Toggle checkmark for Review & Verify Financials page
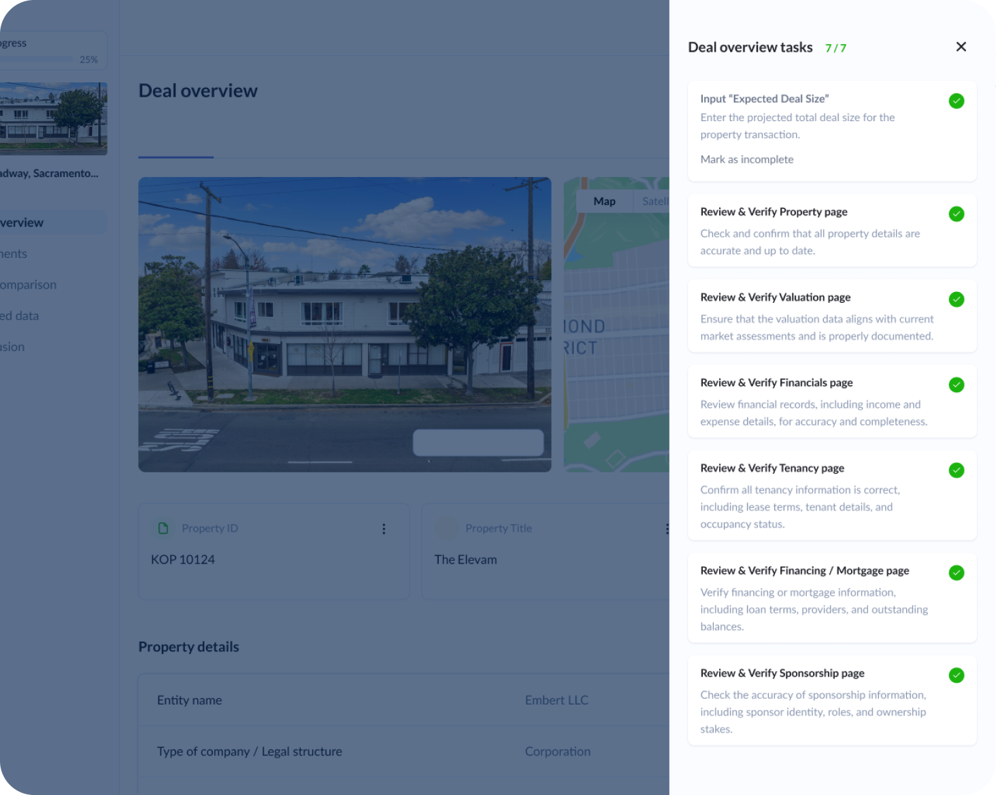Screen dimensions: 996x795 (x=957, y=385)
